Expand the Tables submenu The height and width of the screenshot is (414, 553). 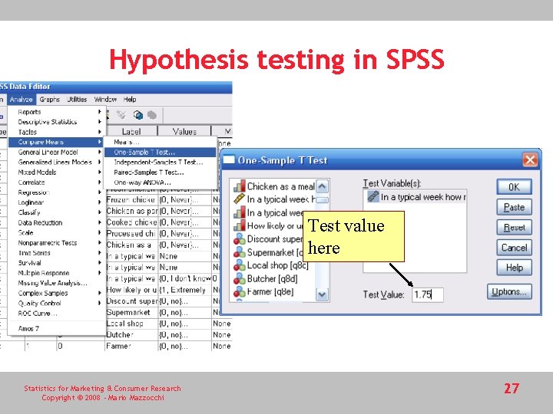coord(56,132)
